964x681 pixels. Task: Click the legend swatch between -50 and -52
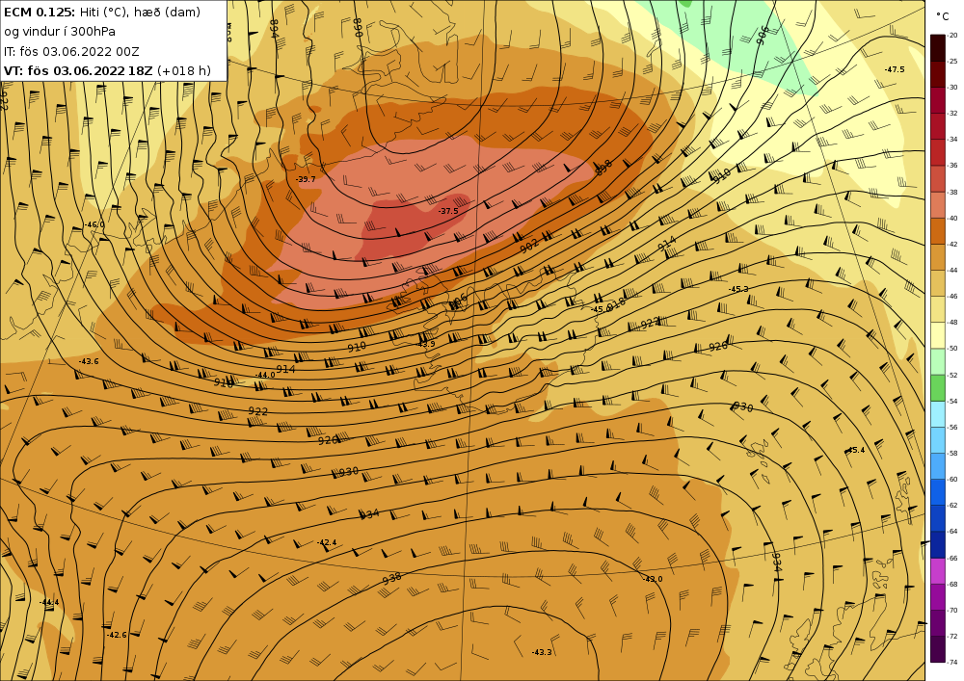coord(938,361)
